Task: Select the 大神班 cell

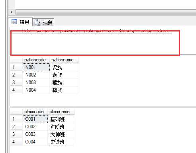Action: pyautogui.click(x=61, y=134)
